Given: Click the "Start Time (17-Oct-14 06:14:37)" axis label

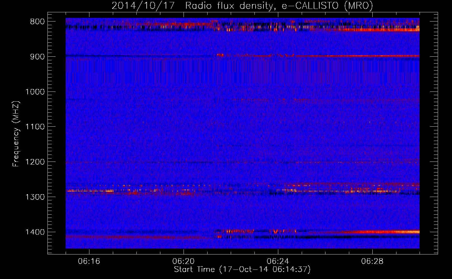Looking at the screenshot, I should tap(242, 270).
